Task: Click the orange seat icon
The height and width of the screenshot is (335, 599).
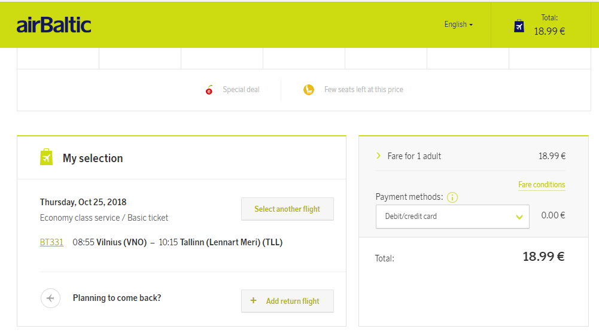Action: (x=309, y=89)
